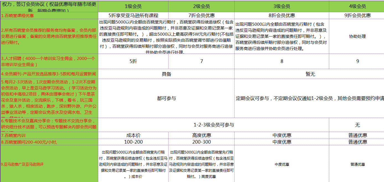The height and width of the screenshot is (182, 384).
Task: Click the cell 200-300
Action: [x=201, y=142]
